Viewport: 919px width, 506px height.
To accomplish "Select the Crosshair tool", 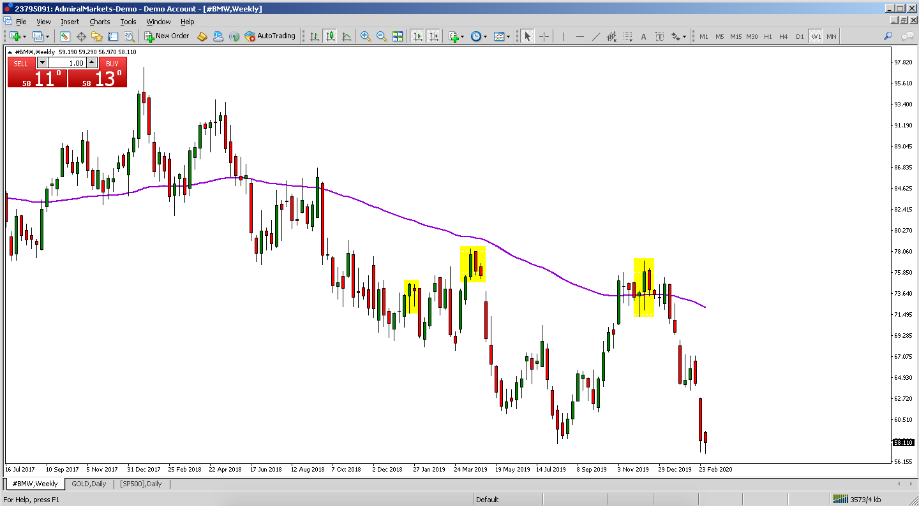I will coord(543,36).
